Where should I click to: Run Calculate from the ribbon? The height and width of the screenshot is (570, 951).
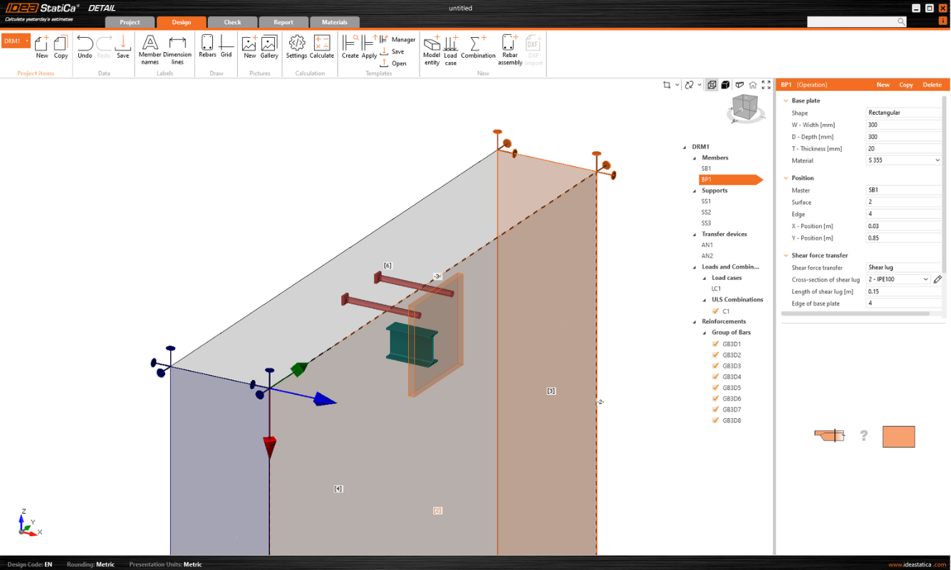[x=322, y=46]
